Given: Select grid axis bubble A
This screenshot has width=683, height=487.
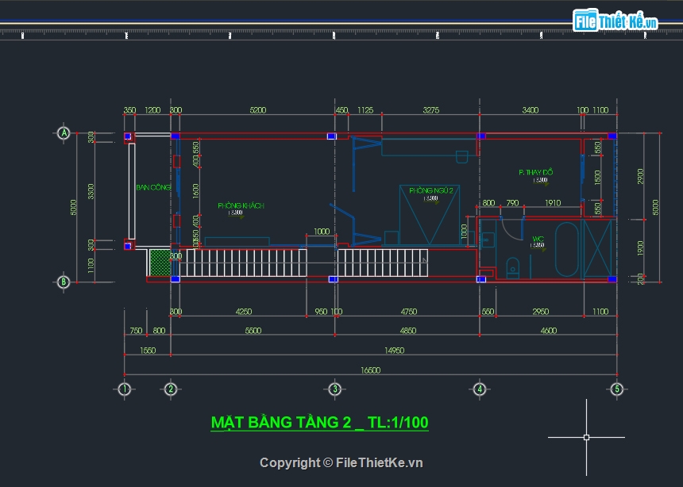Looking at the screenshot, I should click(64, 133).
